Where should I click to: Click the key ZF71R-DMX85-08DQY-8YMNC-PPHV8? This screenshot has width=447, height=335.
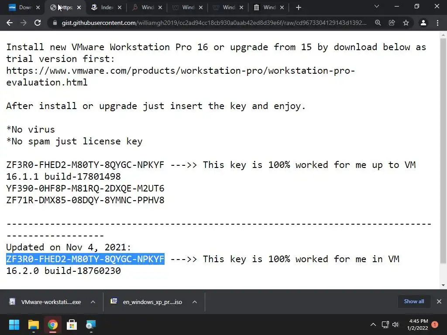pos(85,200)
